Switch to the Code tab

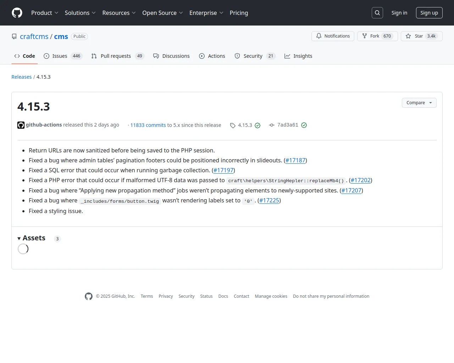[24, 56]
